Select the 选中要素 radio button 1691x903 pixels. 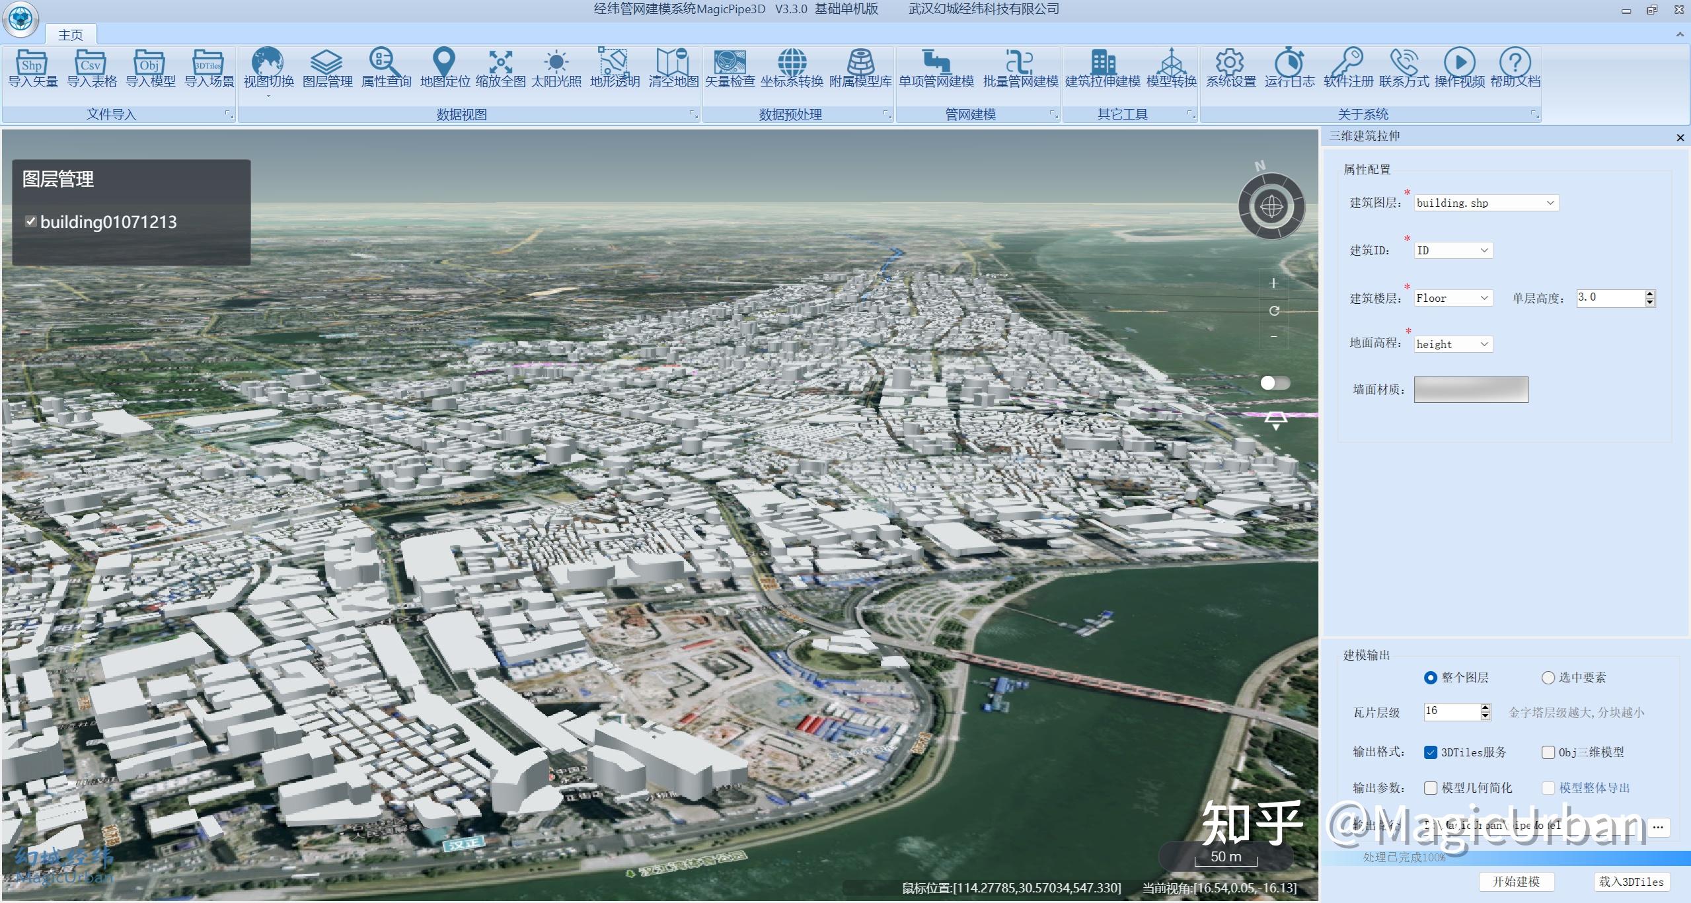[1548, 678]
